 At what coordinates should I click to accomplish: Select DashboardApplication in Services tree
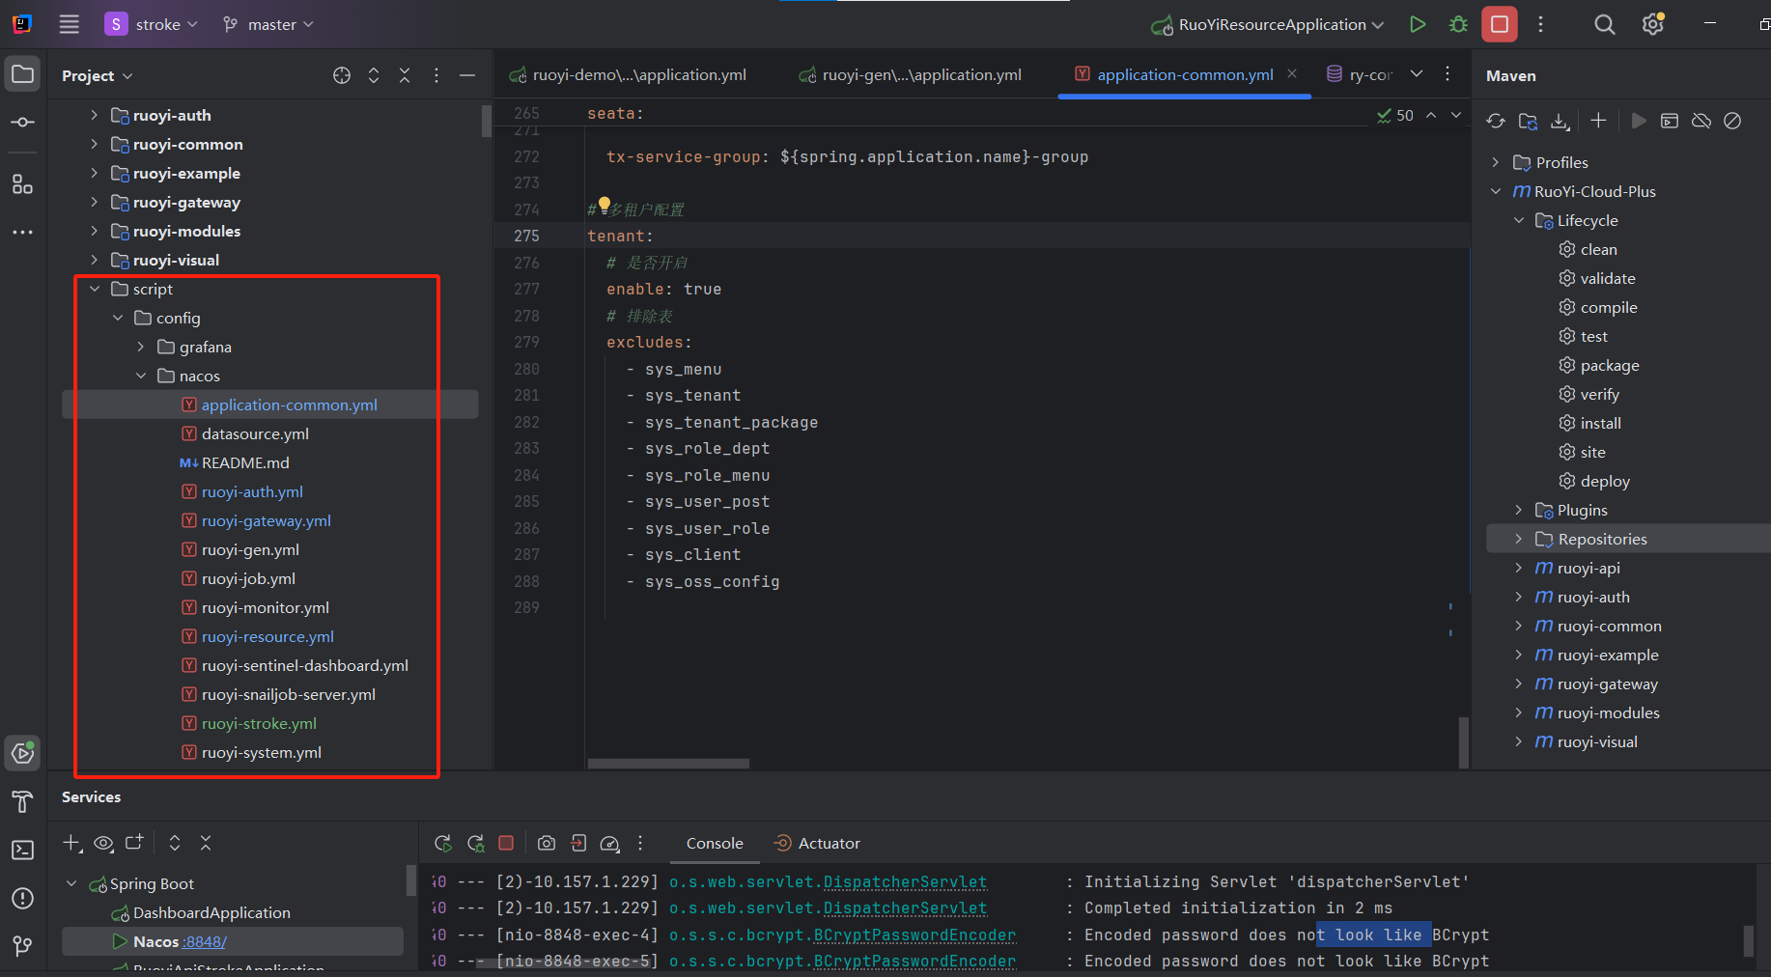[x=211, y=912]
